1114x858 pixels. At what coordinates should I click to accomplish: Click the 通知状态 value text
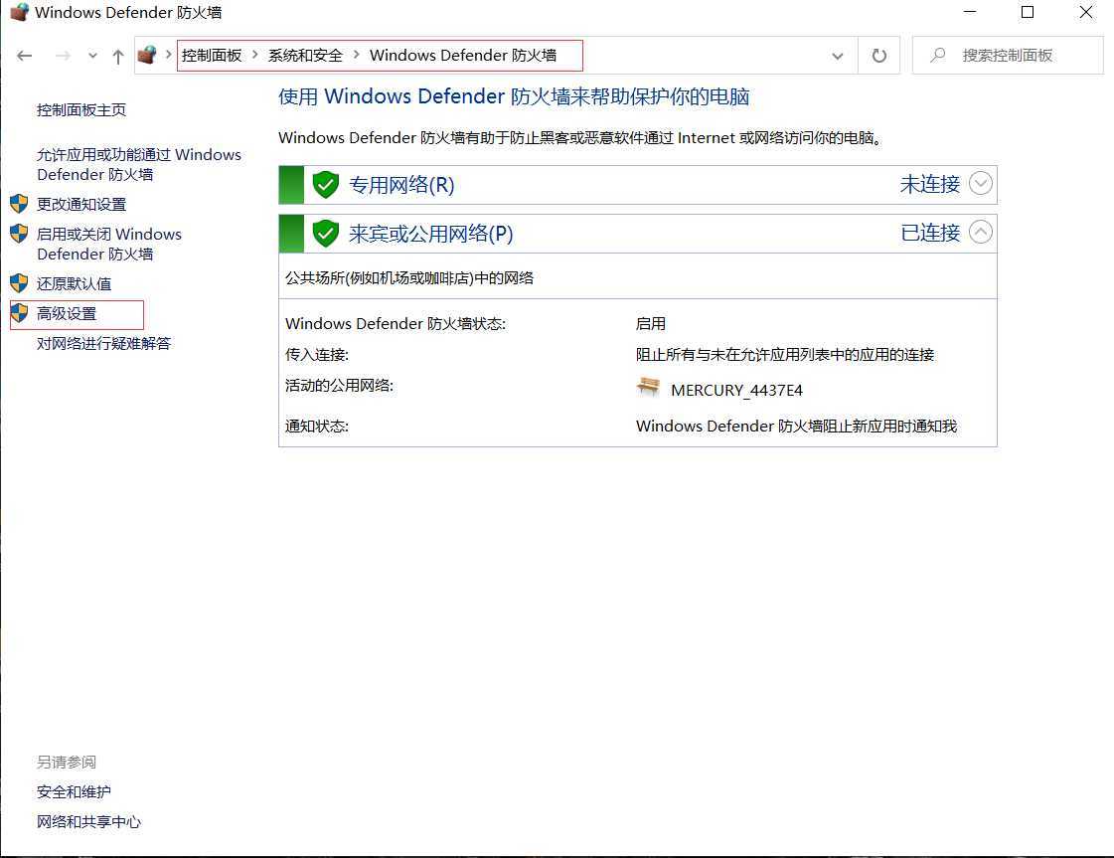coord(796,427)
